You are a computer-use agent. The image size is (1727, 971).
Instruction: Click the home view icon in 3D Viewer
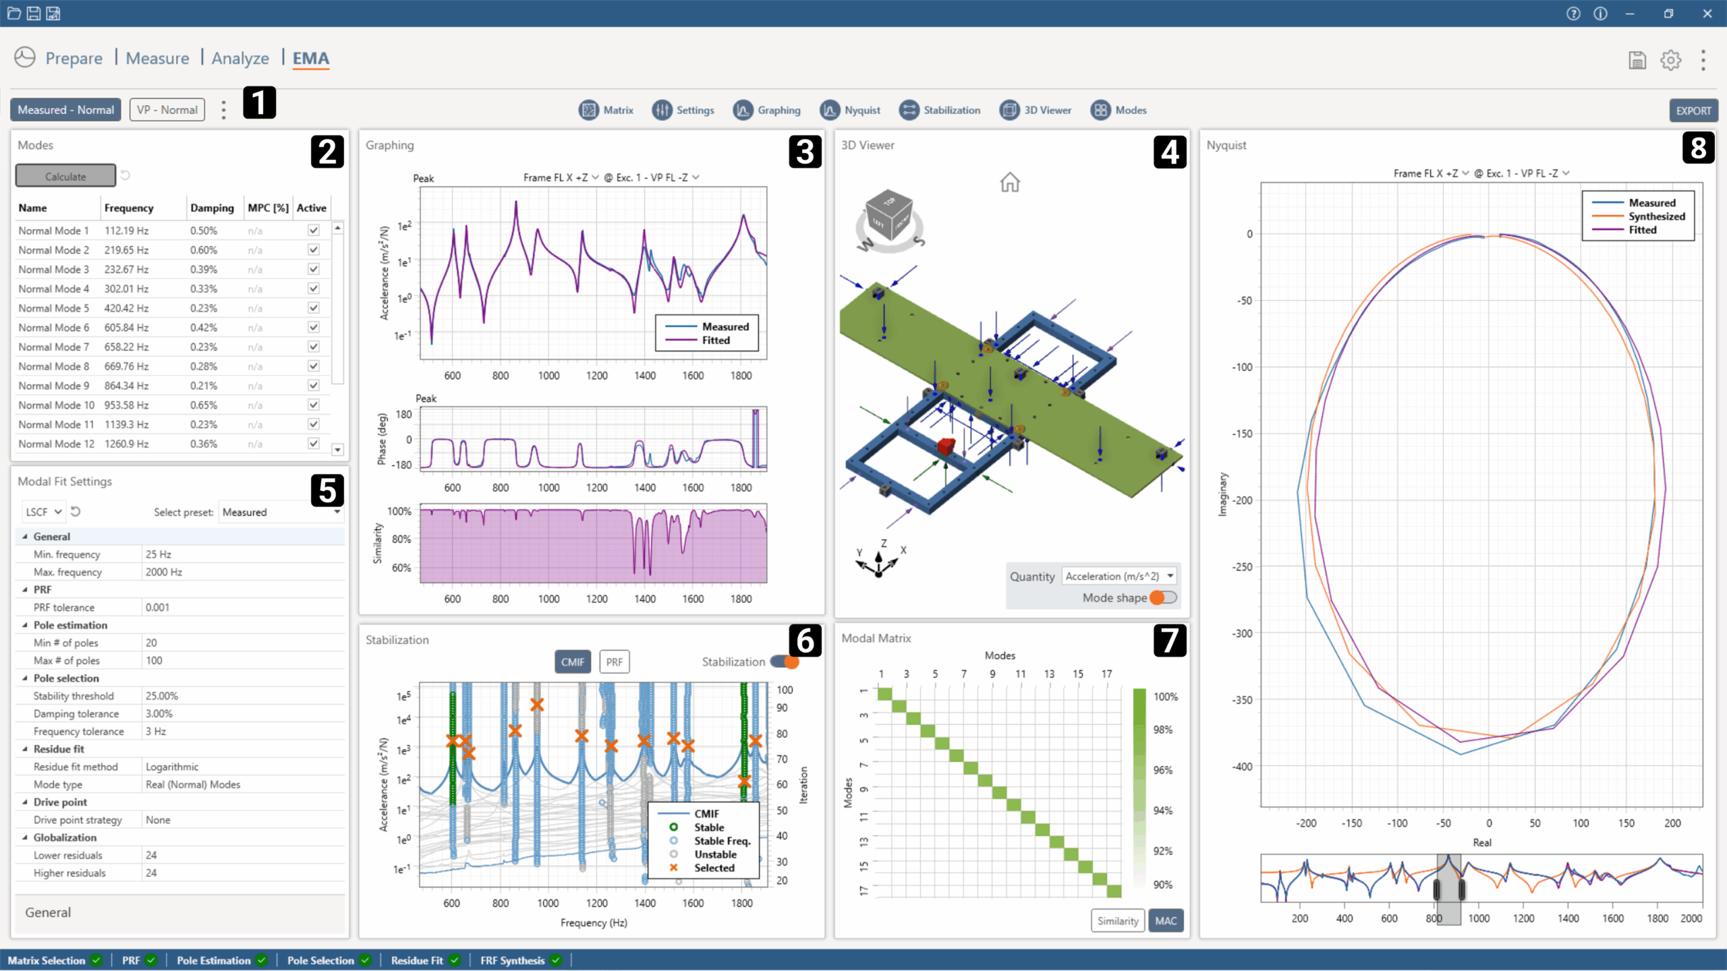pos(1009,182)
